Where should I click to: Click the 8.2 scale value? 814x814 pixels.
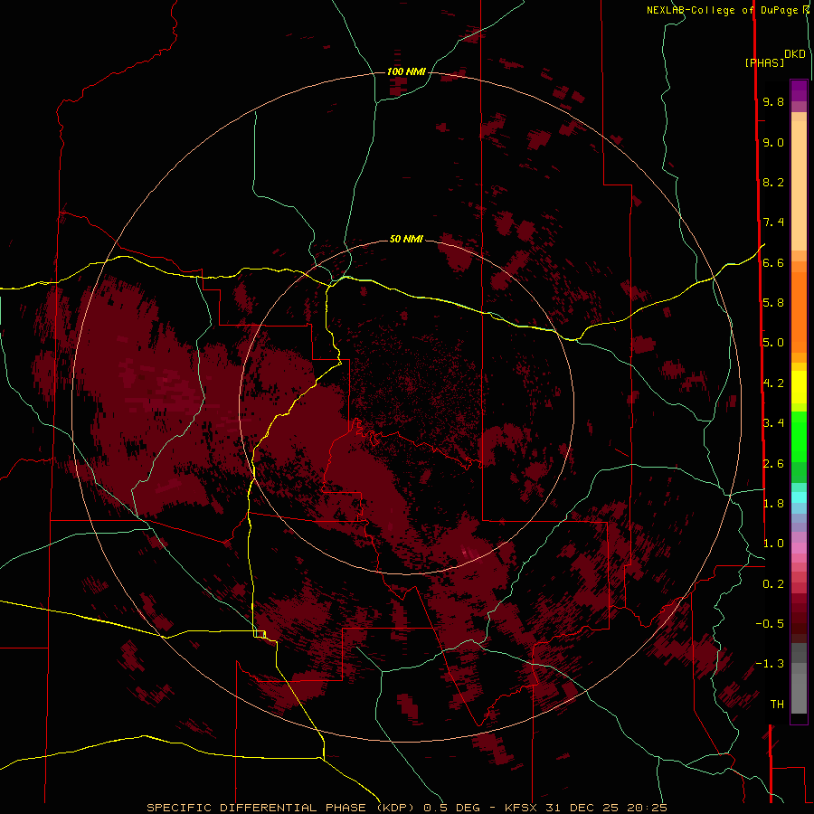tap(773, 182)
